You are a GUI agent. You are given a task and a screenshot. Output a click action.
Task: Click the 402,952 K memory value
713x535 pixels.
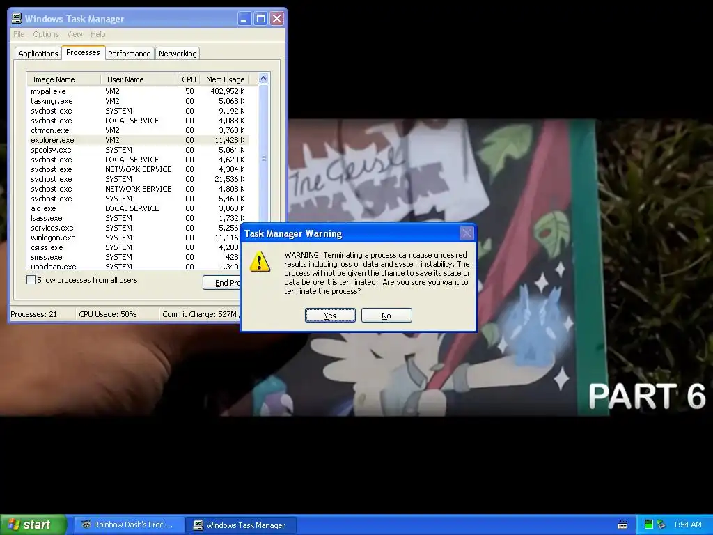click(x=228, y=91)
